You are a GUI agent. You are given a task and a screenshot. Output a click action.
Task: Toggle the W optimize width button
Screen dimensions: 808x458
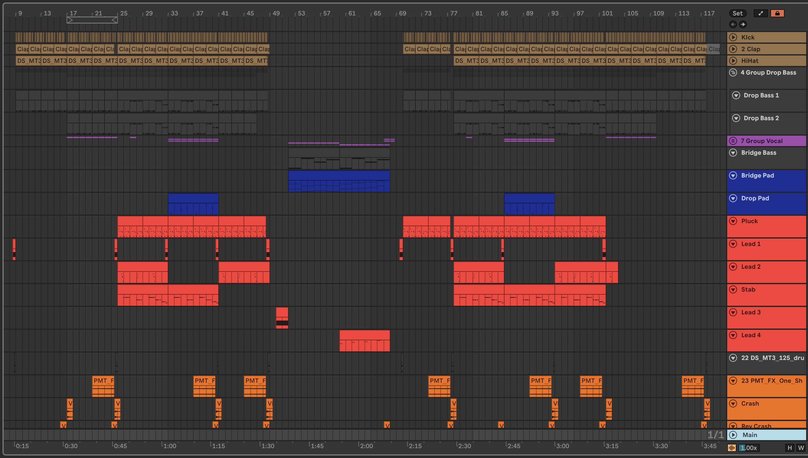point(801,448)
